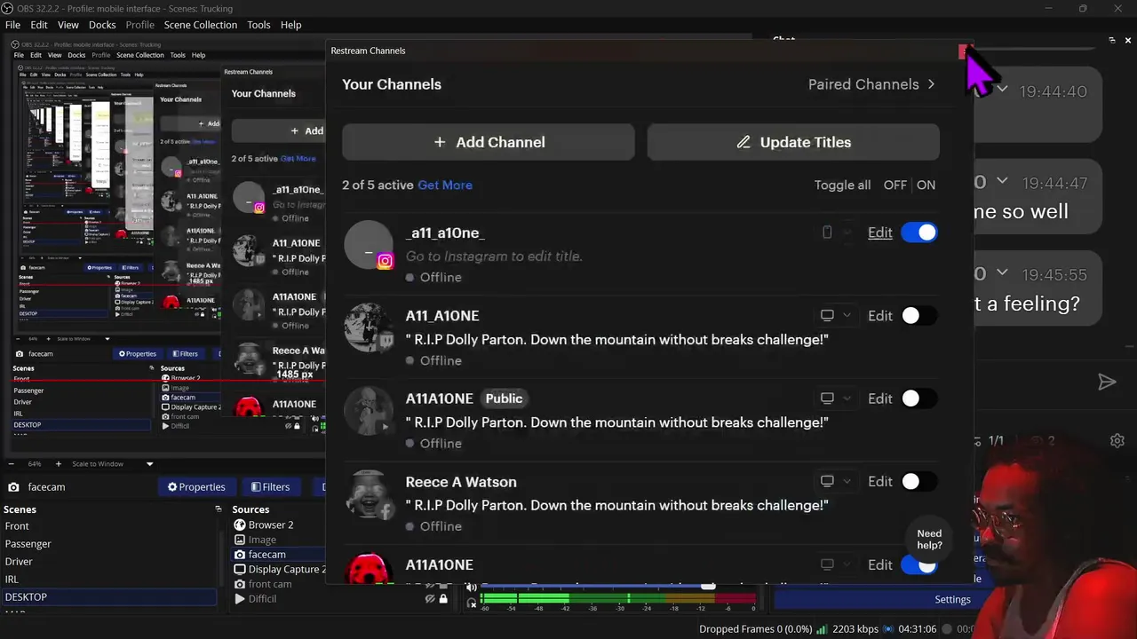
Task: Open chat settings via the gear icon
Action: [1117, 440]
